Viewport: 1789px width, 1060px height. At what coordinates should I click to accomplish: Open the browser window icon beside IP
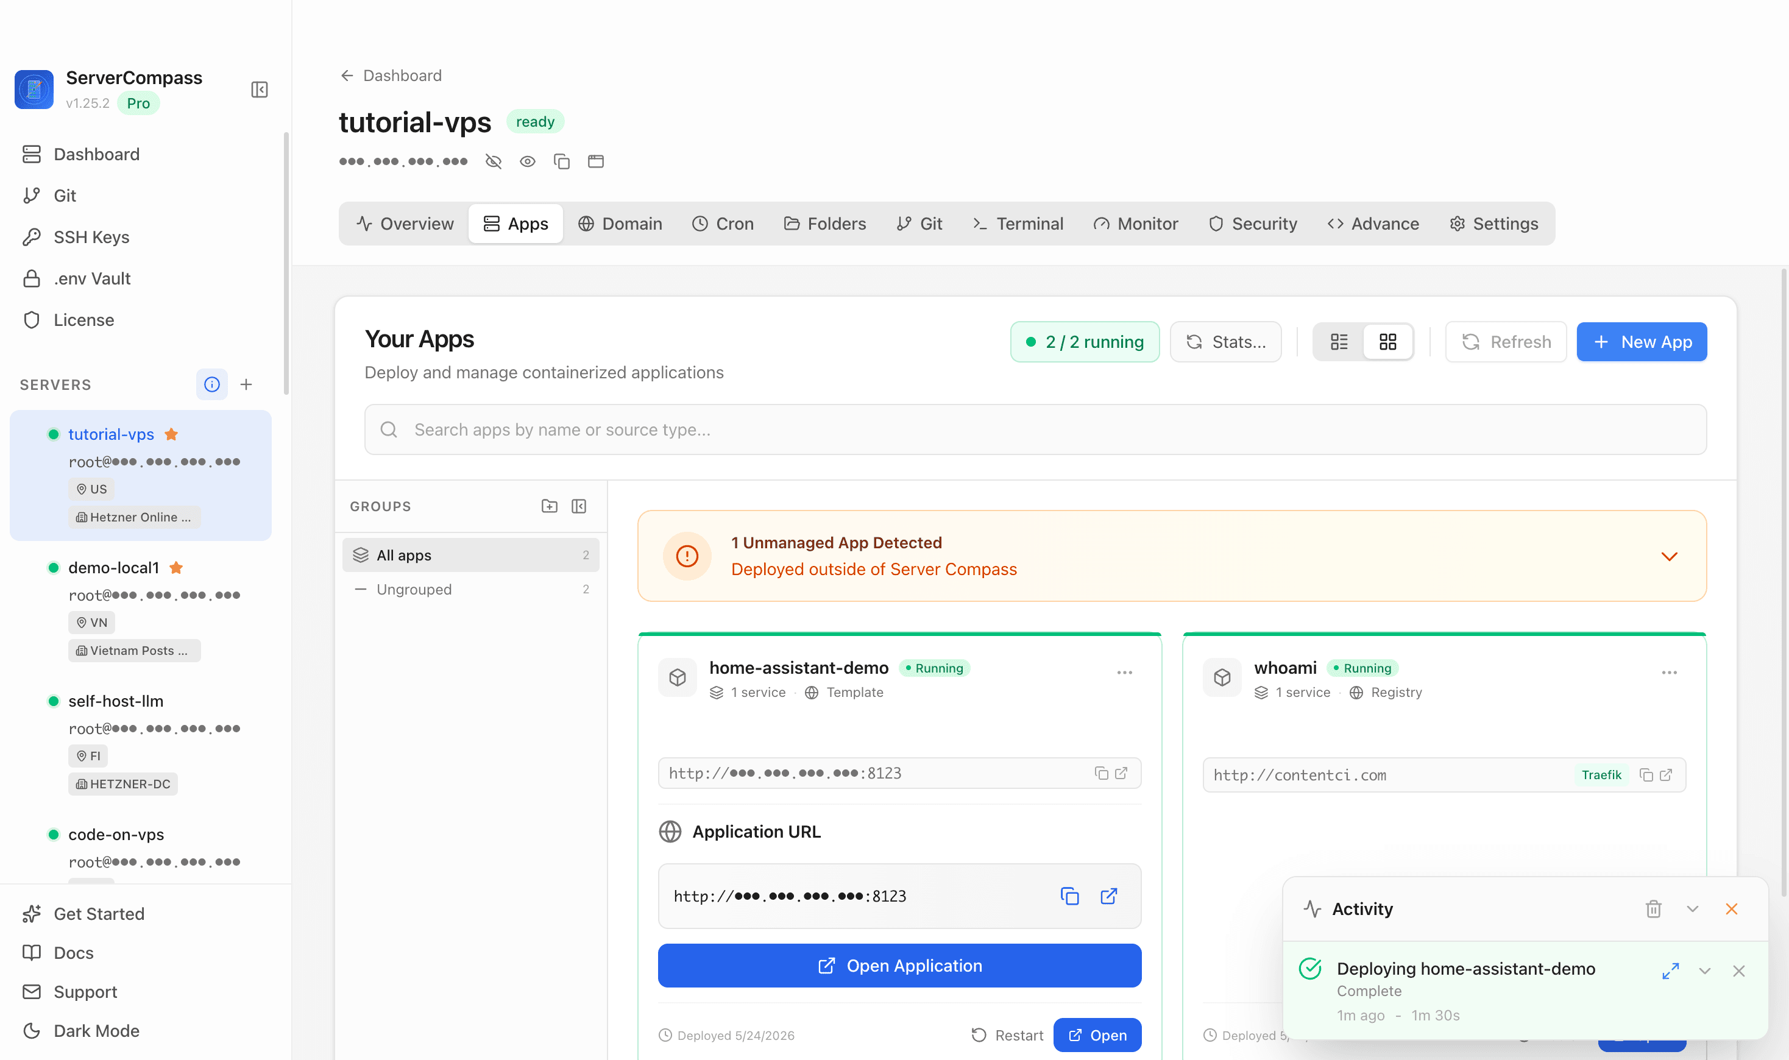pyautogui.click(x=596, y=161)
